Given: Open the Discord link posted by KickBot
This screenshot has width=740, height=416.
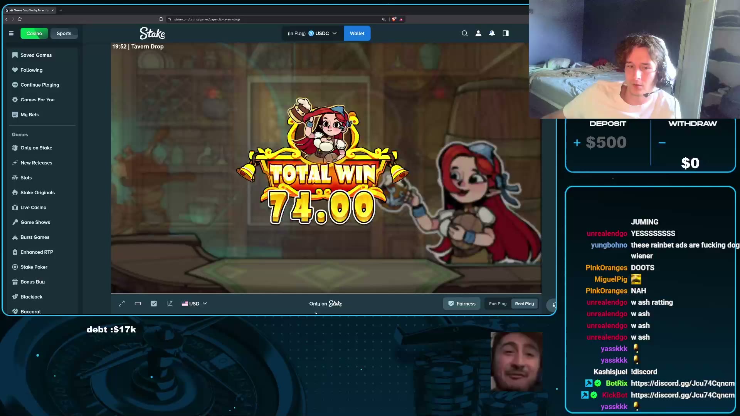Looking at the screenshot, I should point(683,395).
